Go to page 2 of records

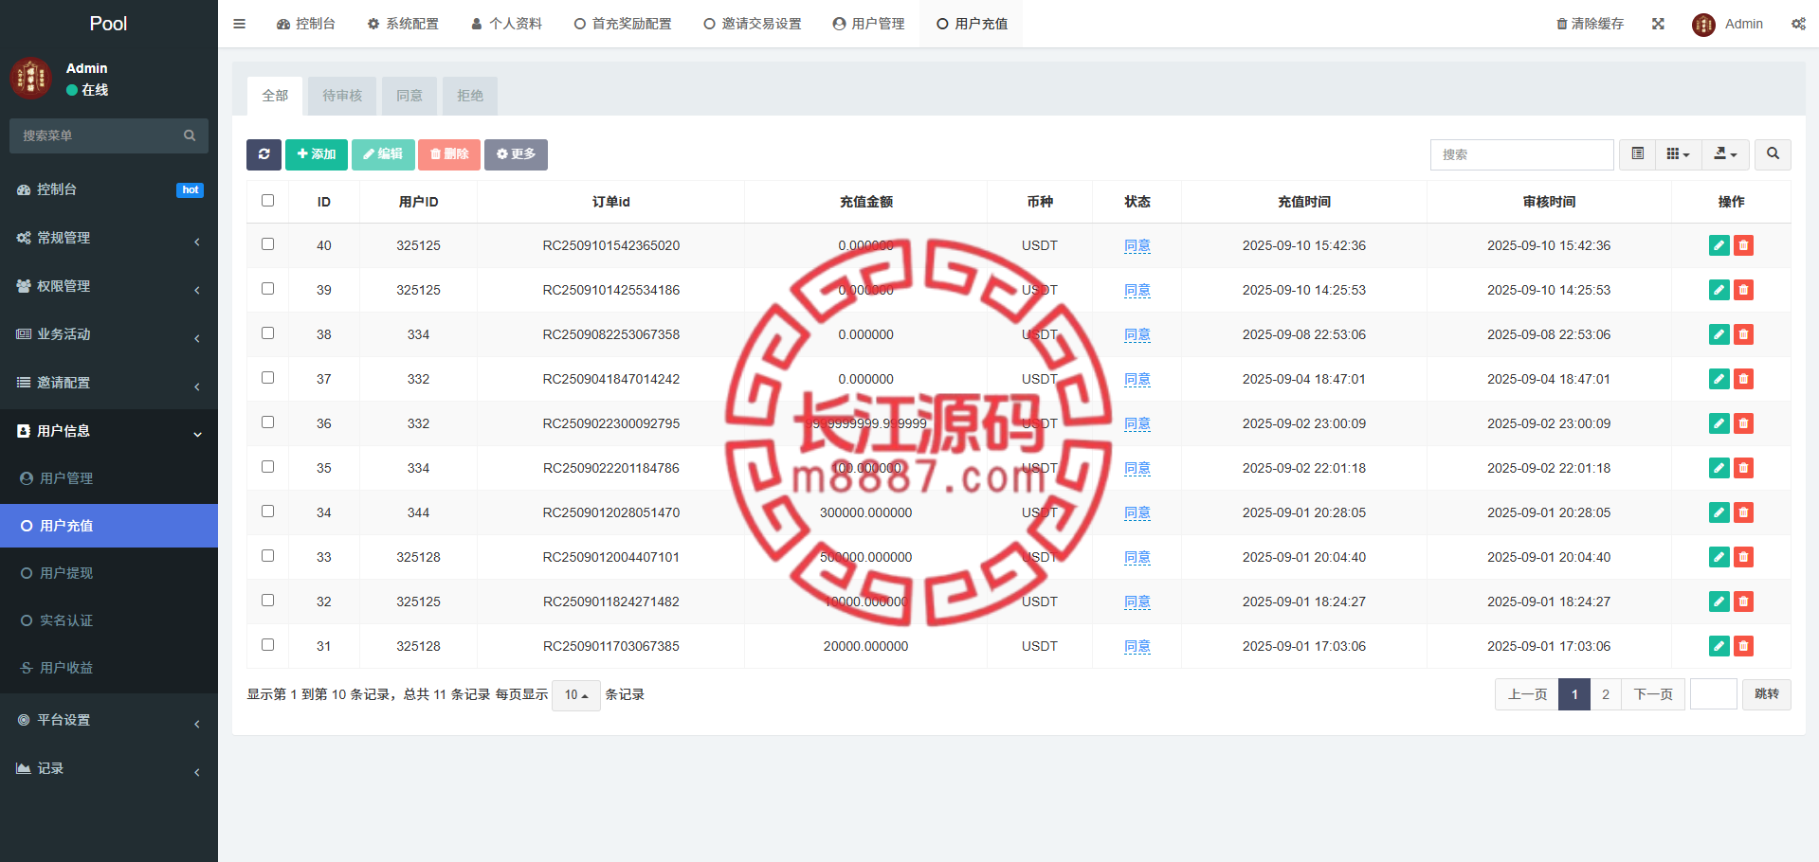coord(1606,694)
